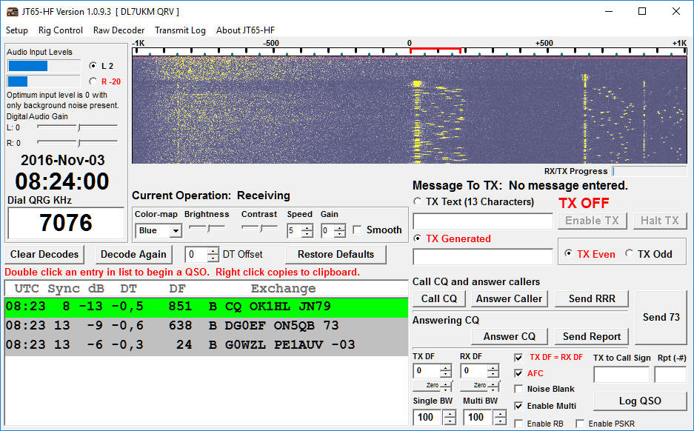Click the Rpt (-#) report field
The width and height of the screenshot is (694, 431).
pyautogui.click(x=670, y=375)
